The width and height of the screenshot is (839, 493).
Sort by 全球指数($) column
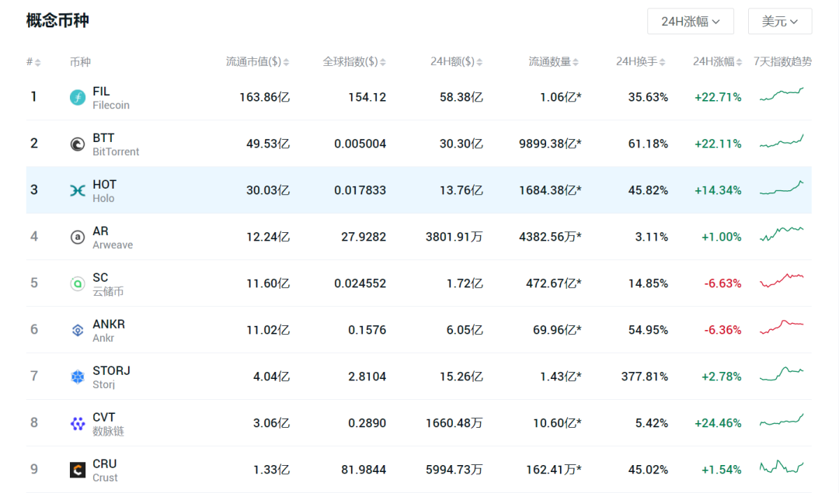pos(354,62)
